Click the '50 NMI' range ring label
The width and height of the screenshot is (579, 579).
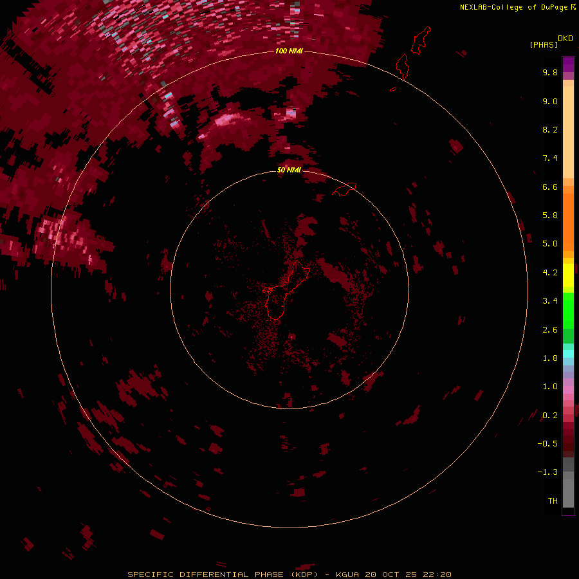(x=289, y=170)
